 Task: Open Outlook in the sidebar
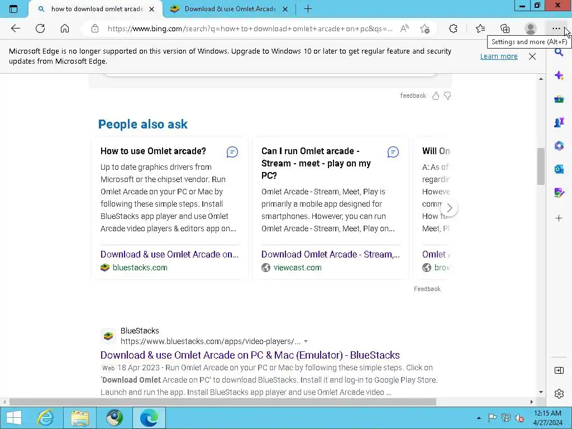[559, 169]
